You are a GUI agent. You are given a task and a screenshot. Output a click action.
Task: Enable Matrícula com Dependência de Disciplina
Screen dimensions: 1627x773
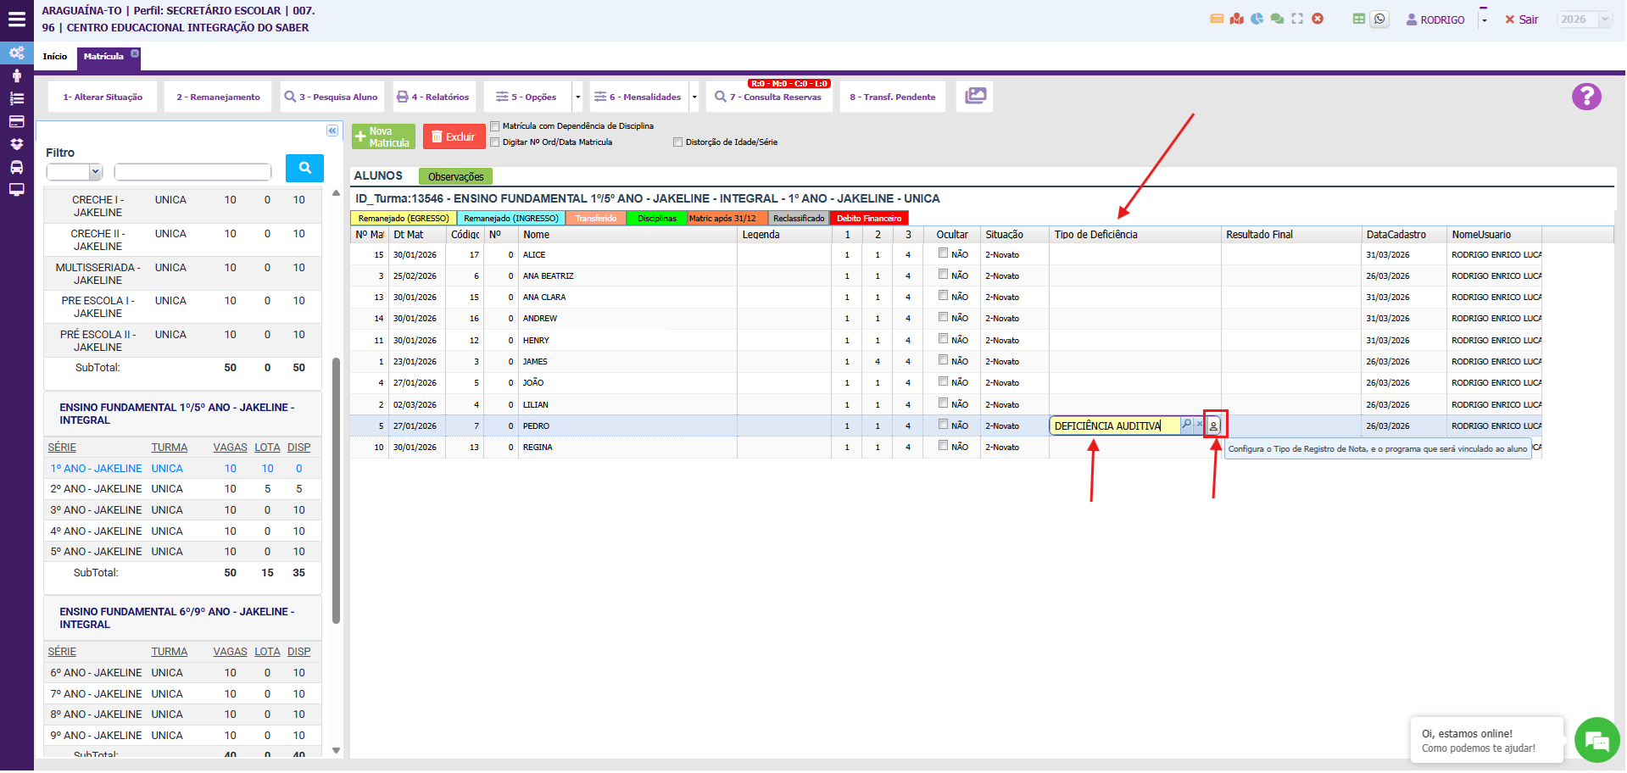[495, 126]
